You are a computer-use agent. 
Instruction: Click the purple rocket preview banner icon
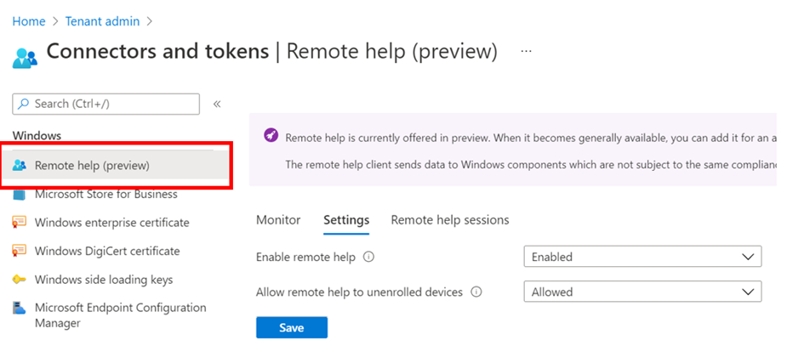click(x=270, y=136)
